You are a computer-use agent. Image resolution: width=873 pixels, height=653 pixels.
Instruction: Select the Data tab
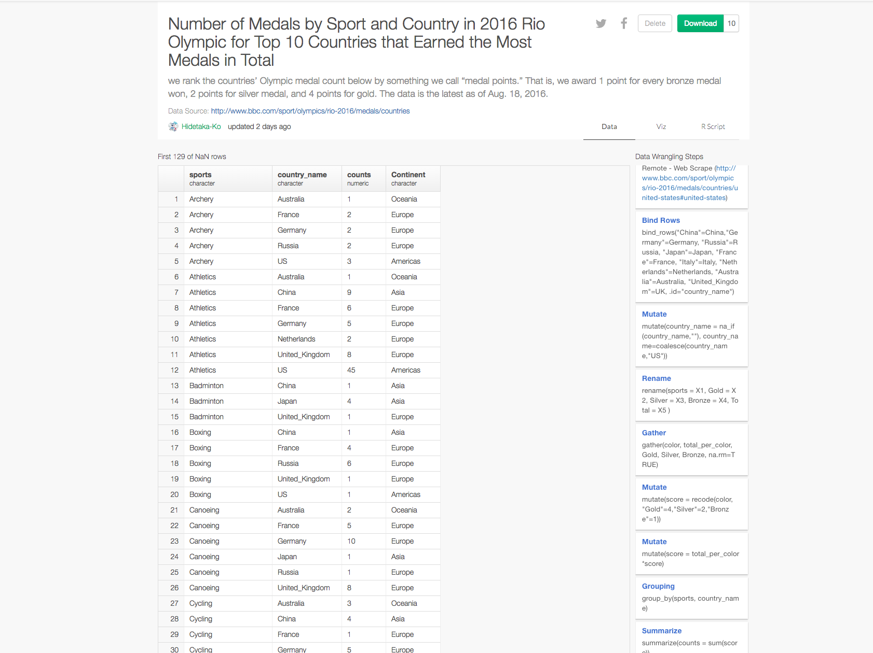coord(609,126)
